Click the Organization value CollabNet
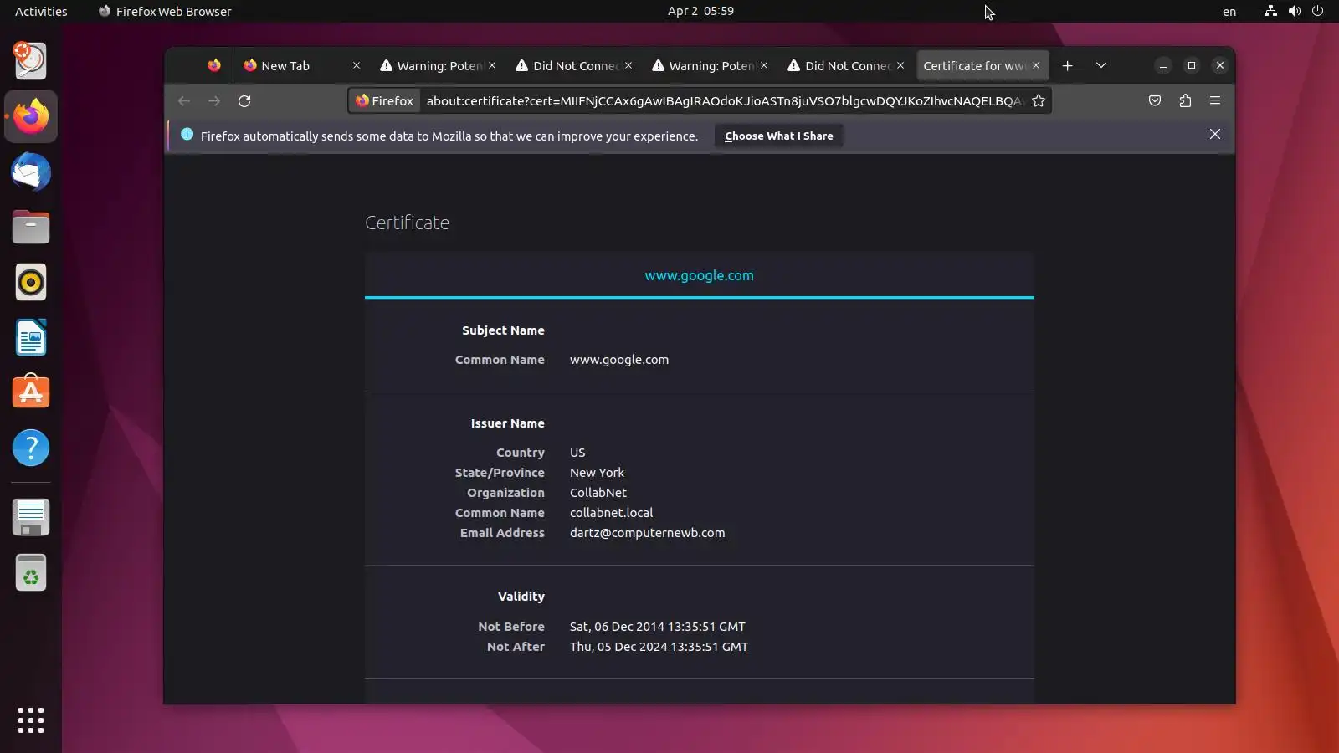 (x=598, y=493)
